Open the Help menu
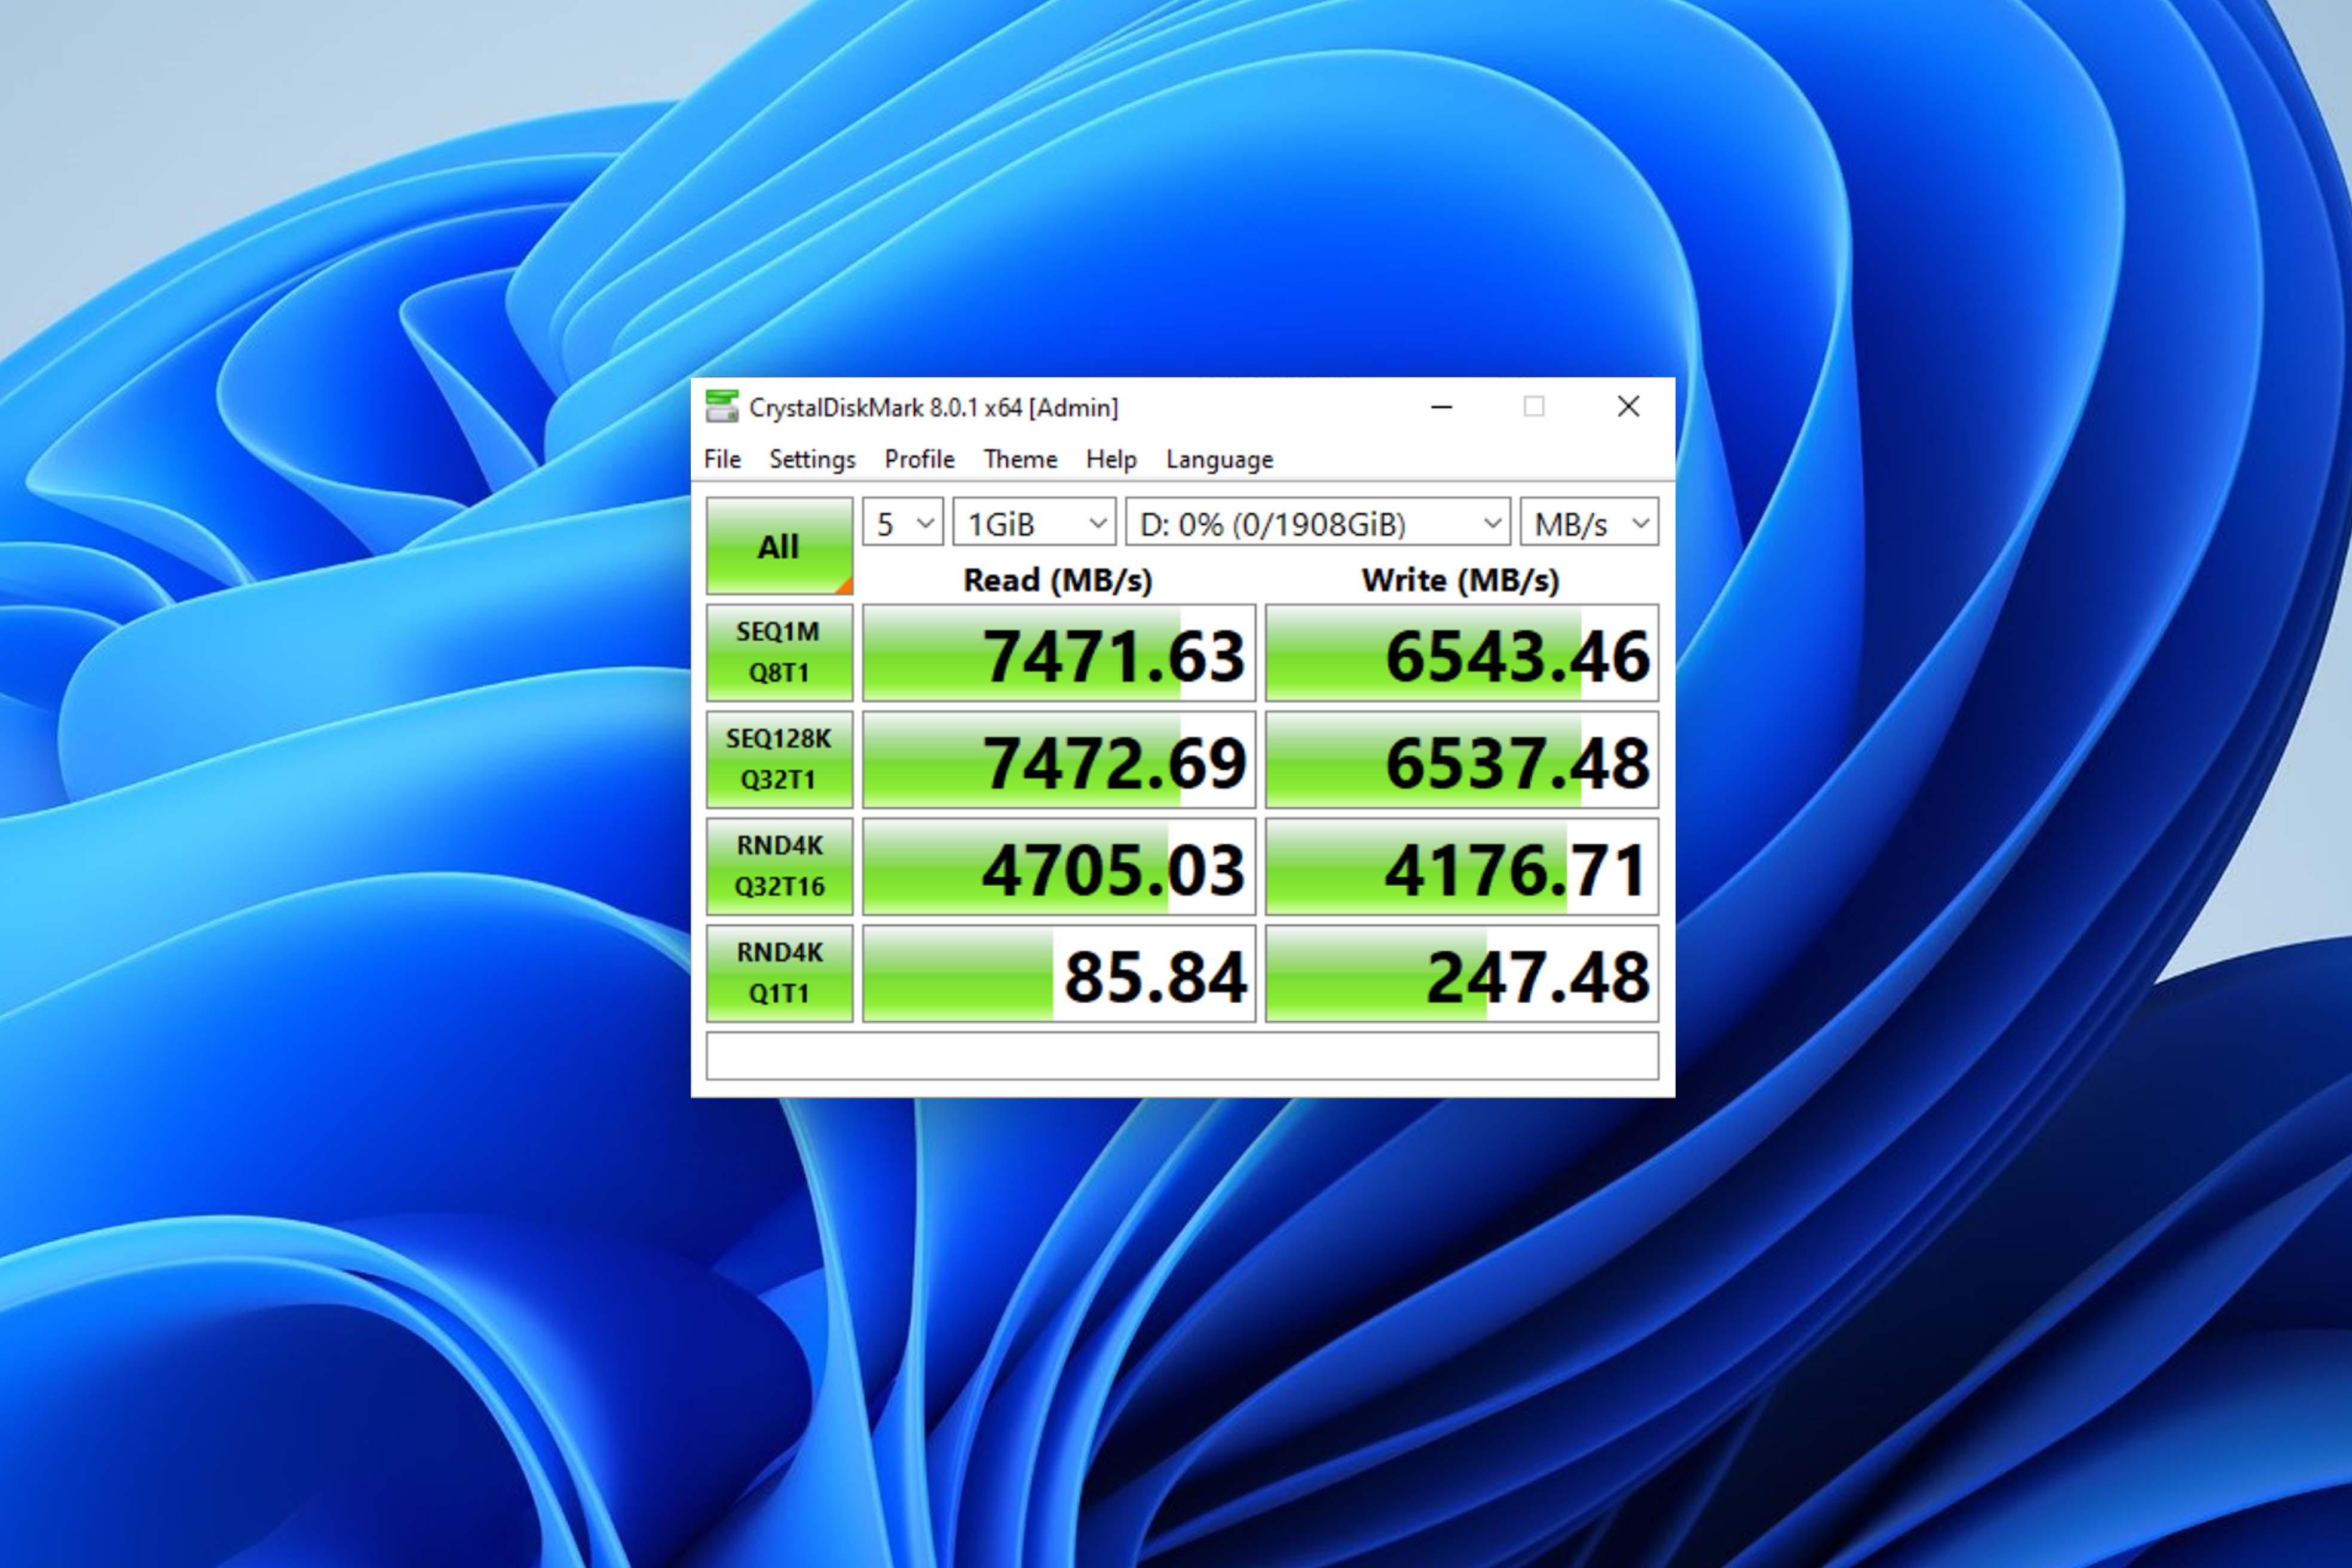Screen dimensions: 2352x1568 click(x=1111, y=459)
